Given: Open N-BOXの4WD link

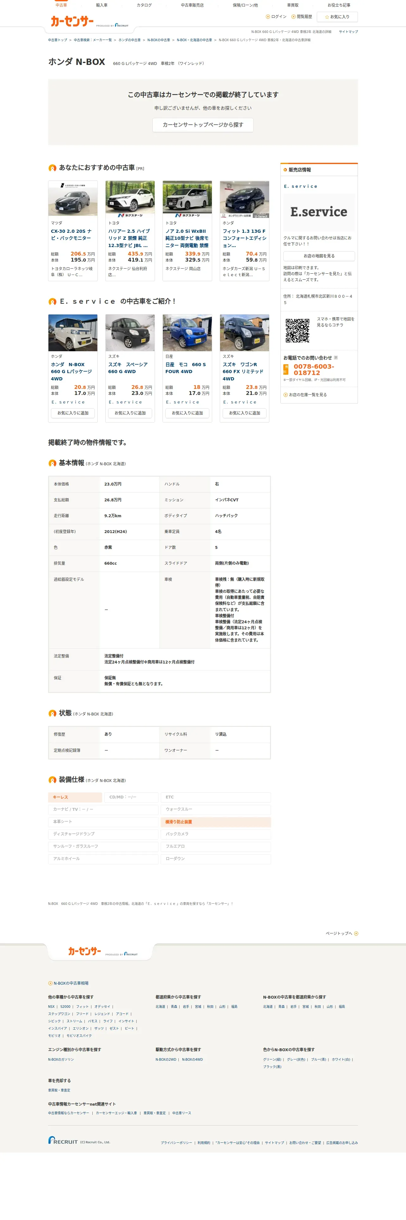Looking at the screenshot, I should click(x=192, y=1059).
